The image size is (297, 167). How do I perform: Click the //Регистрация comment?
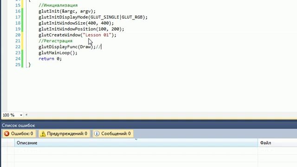(56, 41)
